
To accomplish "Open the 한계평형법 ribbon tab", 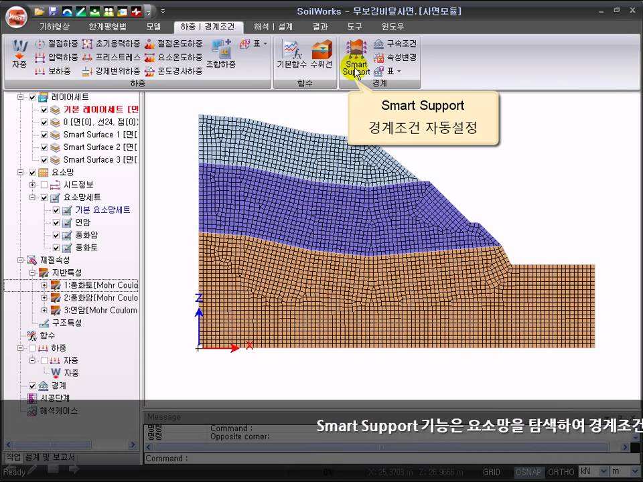I will pos(107,27).
